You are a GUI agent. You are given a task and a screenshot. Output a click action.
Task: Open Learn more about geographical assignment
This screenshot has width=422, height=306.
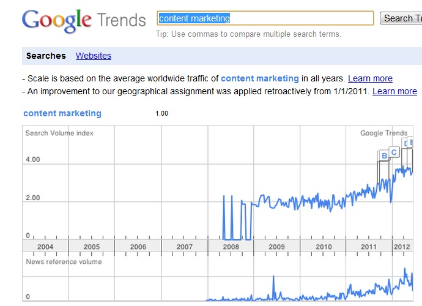394,91
